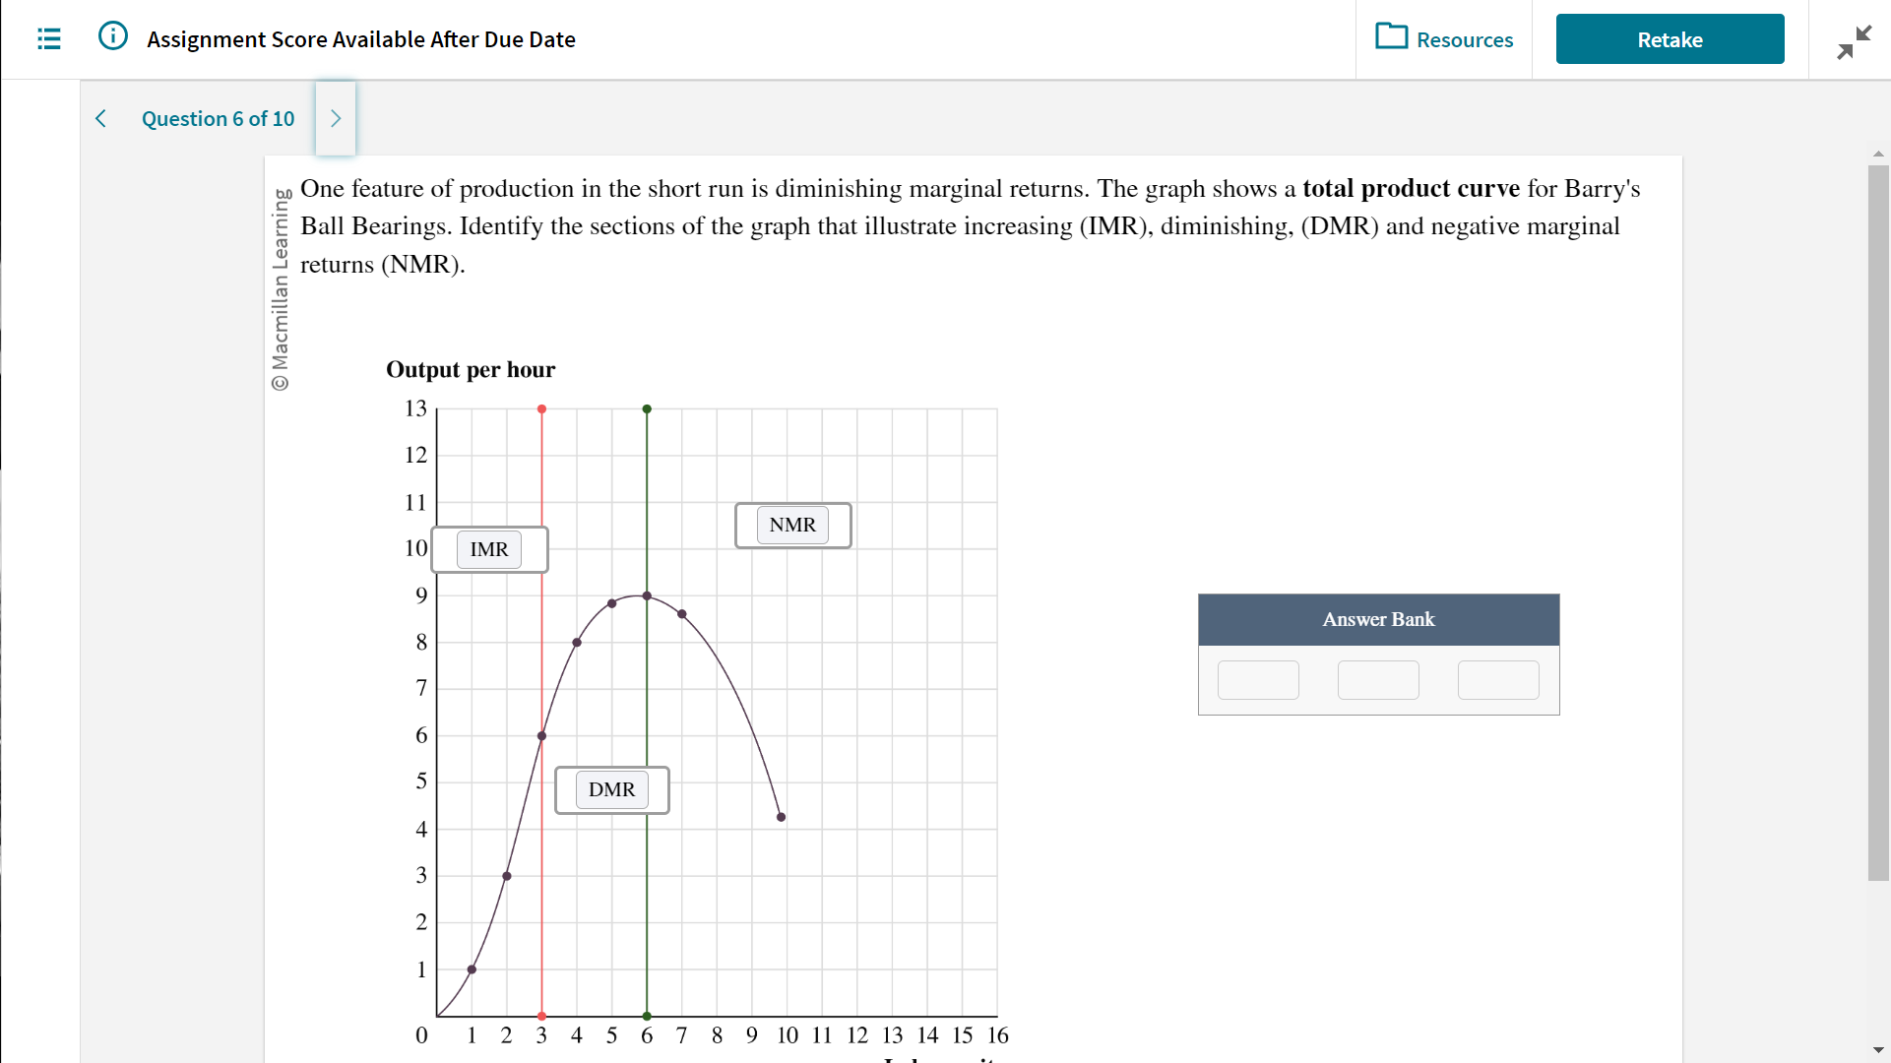Screen dimensions: 1891x1063
Task: Click Assignment Score Available After Due Date heading
Action: pos(361,39)
